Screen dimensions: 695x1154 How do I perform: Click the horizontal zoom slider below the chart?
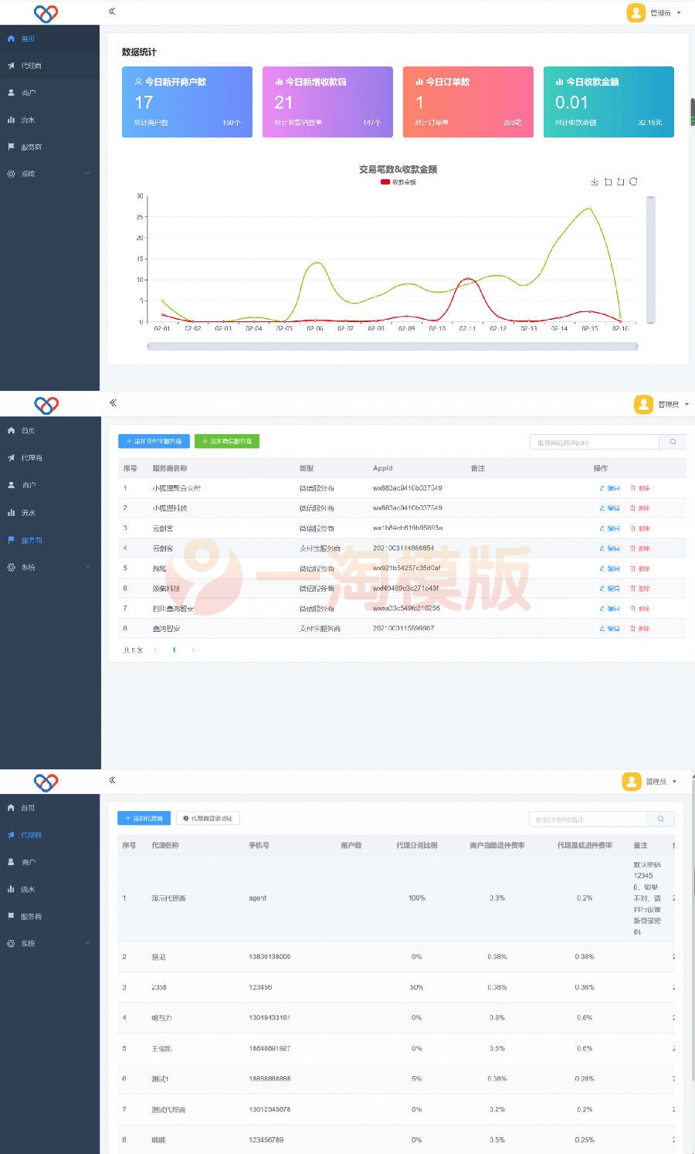[392, 347]
